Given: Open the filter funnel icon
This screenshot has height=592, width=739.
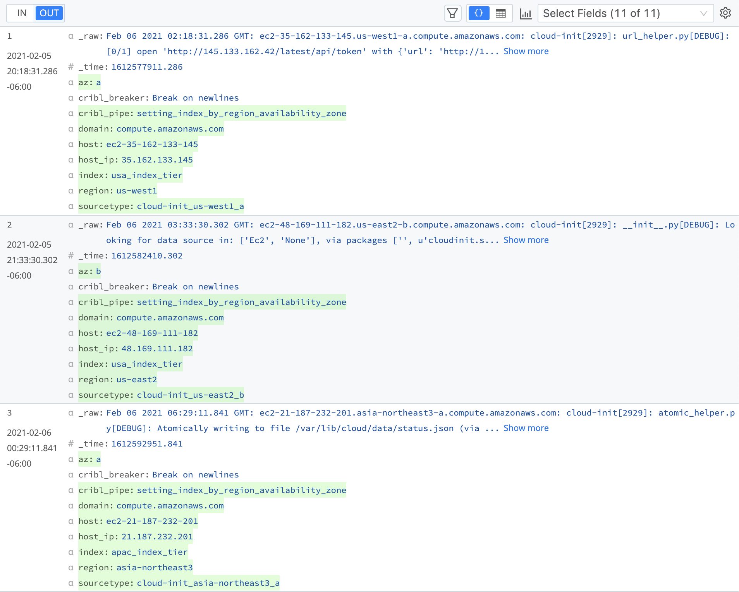Looking at the screenshot, I should (x=452, y=14).
